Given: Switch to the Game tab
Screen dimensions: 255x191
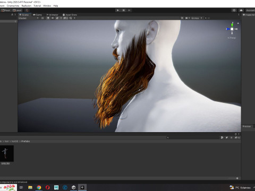Looking at the screenshot, I should (37, 15).
